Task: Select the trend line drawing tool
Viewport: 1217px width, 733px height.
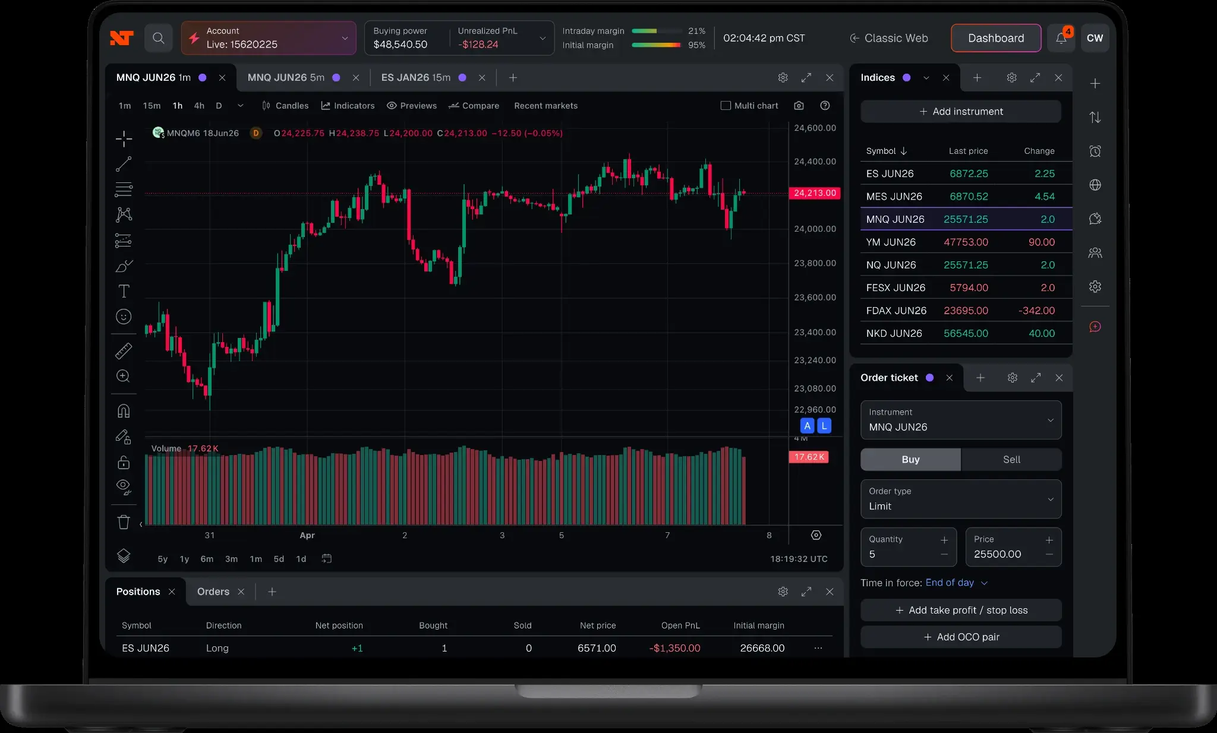Action: pyautogui.click(x=124, y=164)
